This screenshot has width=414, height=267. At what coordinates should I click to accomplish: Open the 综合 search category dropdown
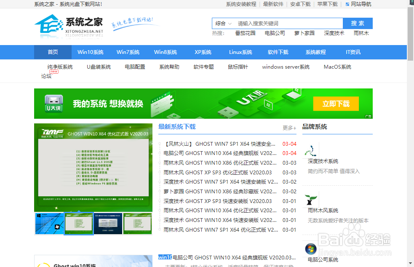click(x=223, y=24)
